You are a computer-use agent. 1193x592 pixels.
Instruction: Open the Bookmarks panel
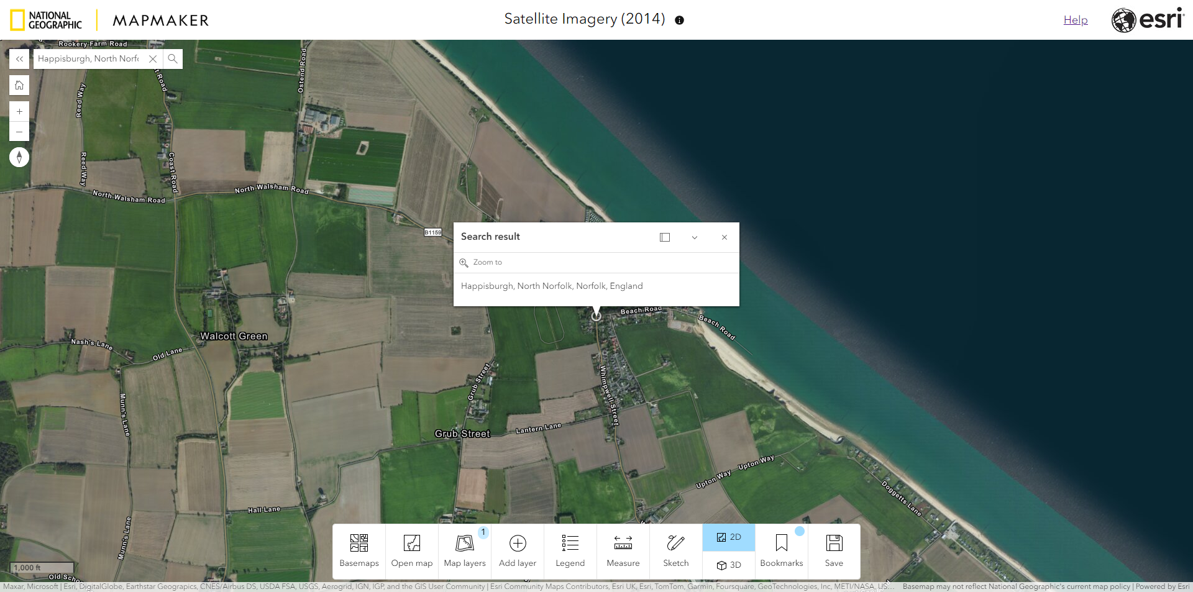pyautogui.click(x=781, y=550)
